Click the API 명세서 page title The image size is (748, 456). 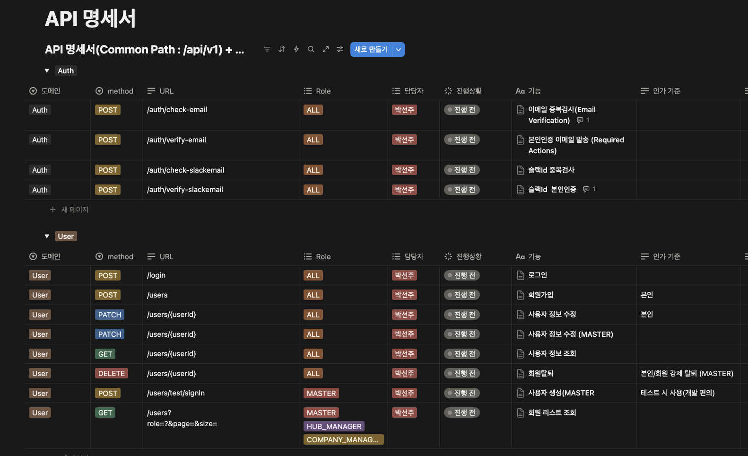[90, 19]
